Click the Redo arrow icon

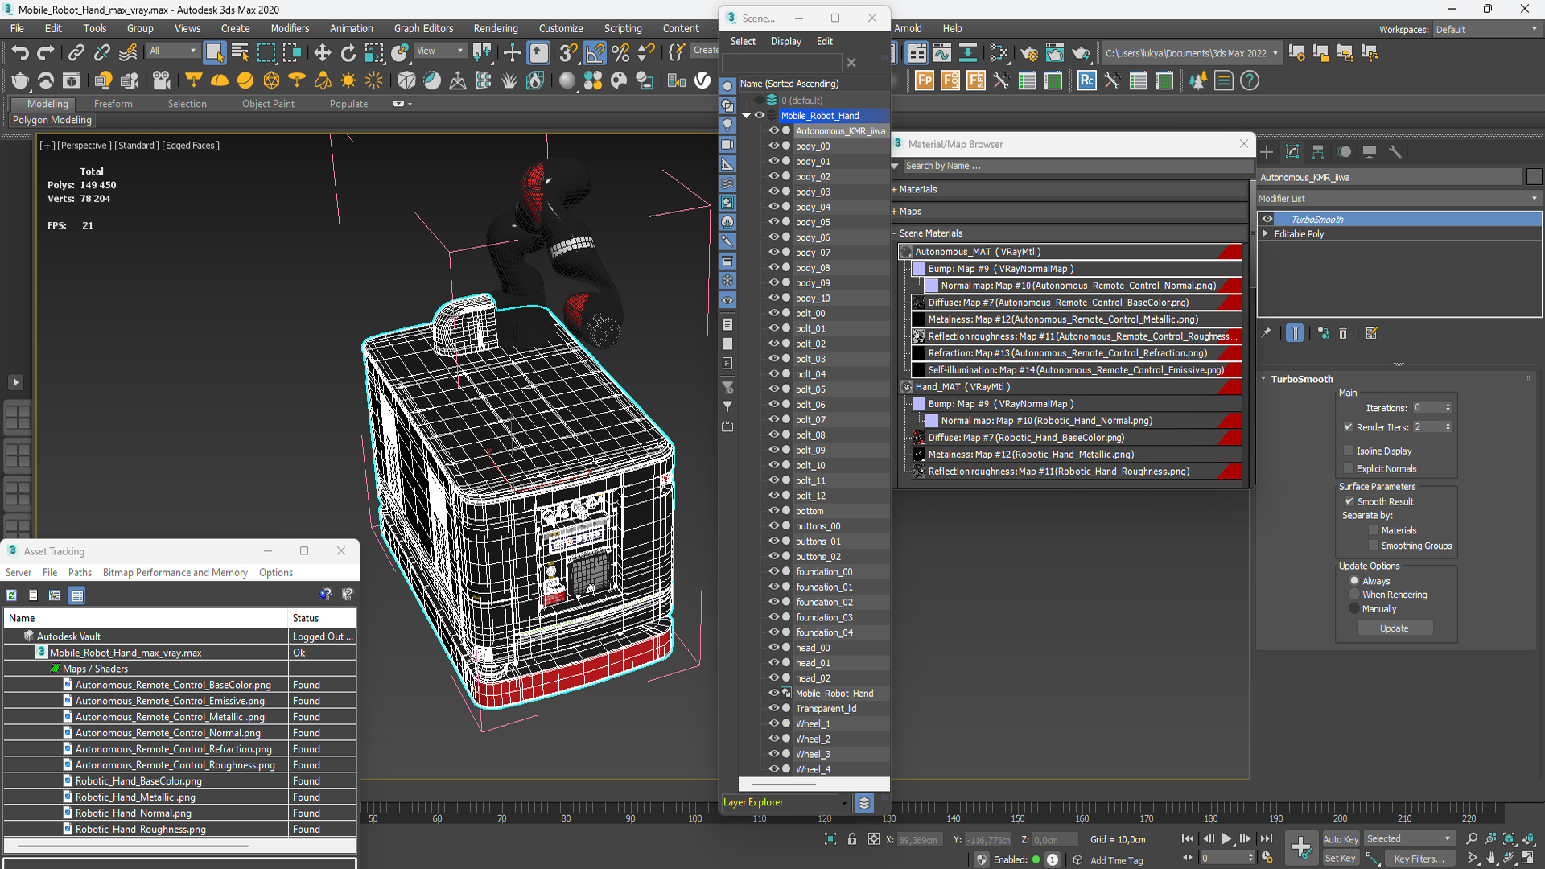pos(46,53)
